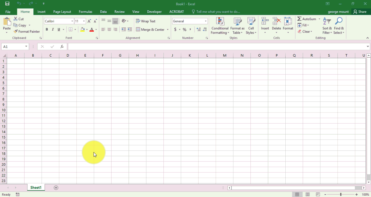This screenshot has width=371, height=197.
Task: Click the Percent Style icon
Action: tap(184, 30)
